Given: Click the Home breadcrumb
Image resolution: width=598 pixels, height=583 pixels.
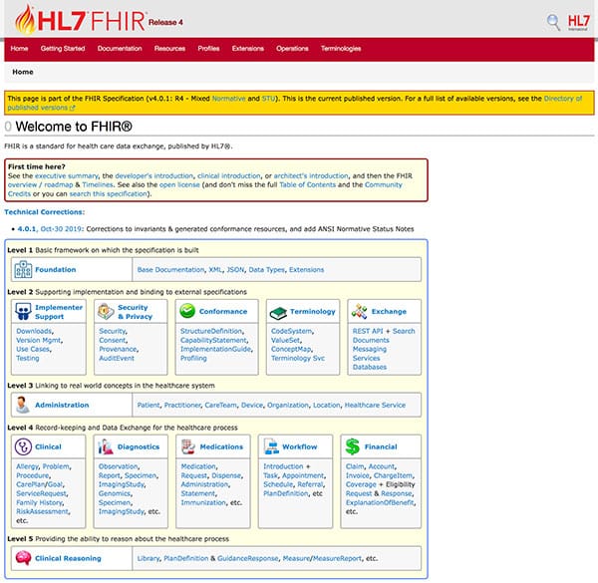Looking at the screenshot, I should pyautogui.click(x=23, y=72).
